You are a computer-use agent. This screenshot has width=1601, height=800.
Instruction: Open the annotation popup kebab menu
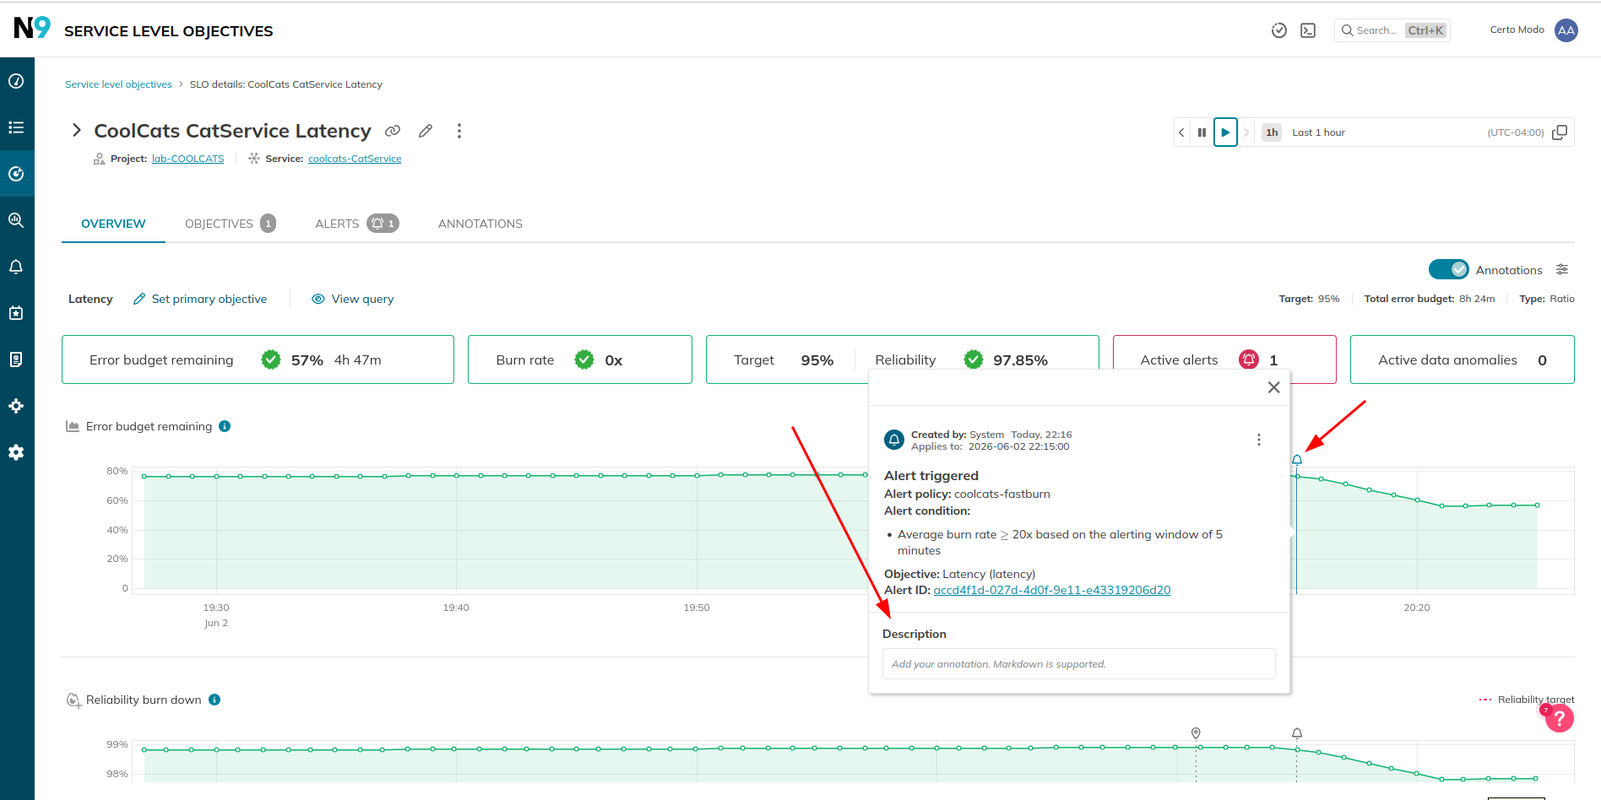(1259, 440)
